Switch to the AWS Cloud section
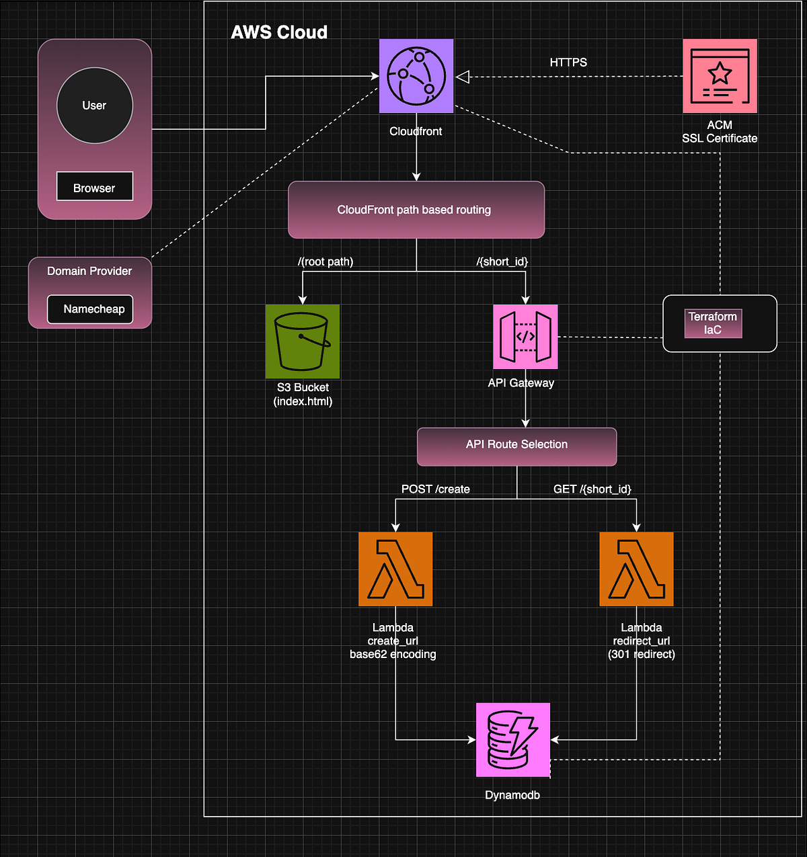The image size is (807, 857). (279, 32)
